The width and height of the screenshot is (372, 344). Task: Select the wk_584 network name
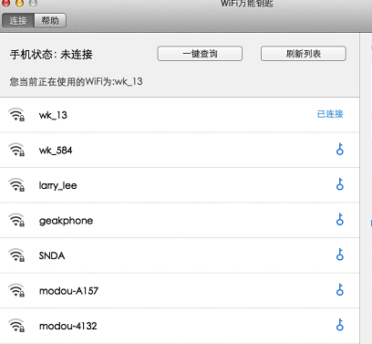[x=56, y=151]
